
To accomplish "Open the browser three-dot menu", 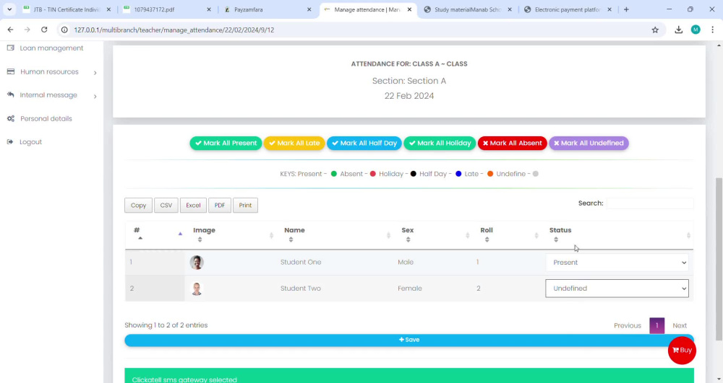I will tap(712, 30).
